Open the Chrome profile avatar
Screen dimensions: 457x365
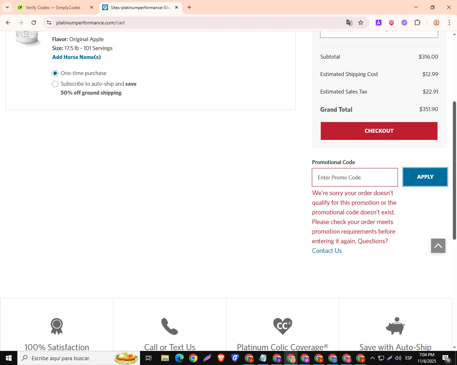(x=436, y=23)
